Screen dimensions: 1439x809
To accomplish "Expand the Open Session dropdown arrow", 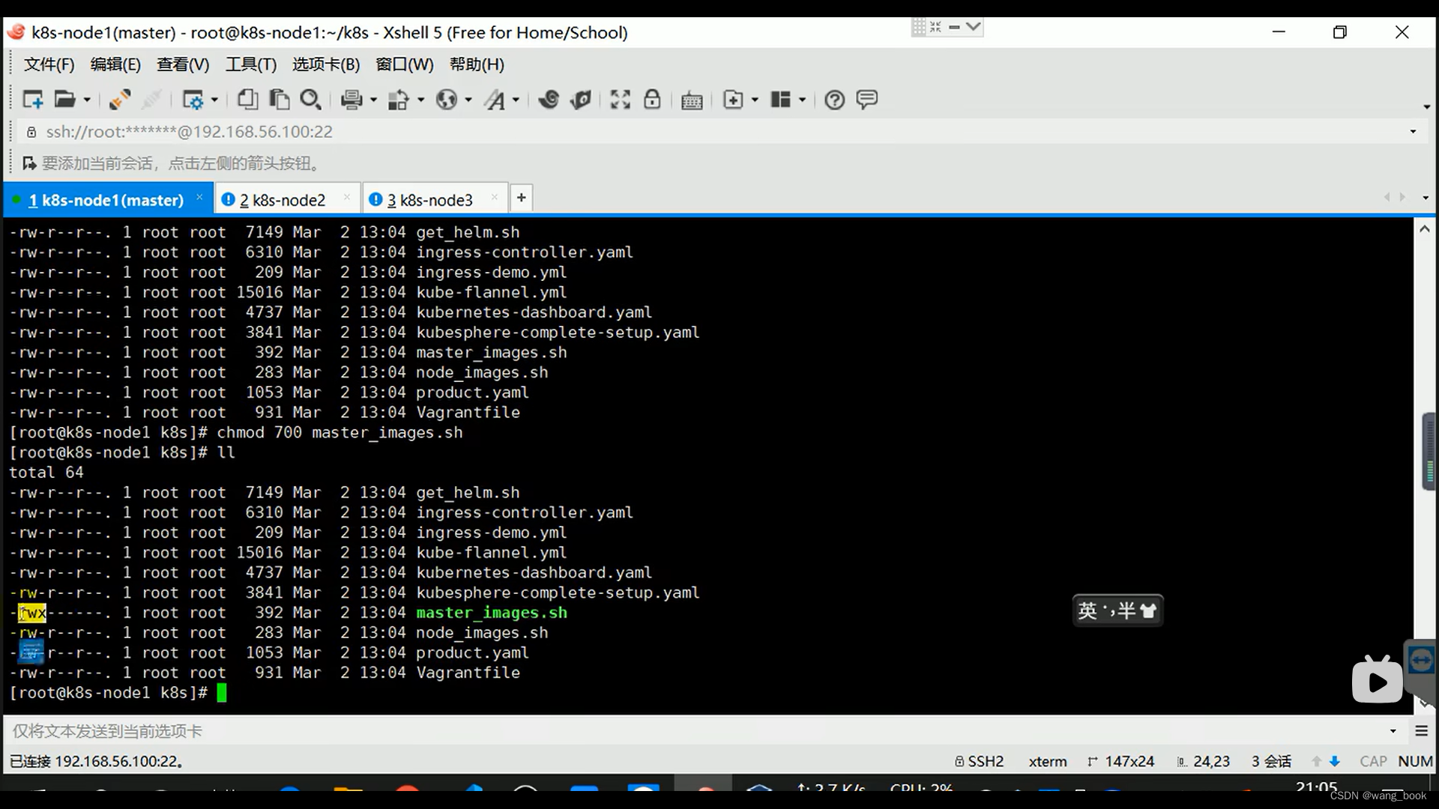I will click(87, 100).
